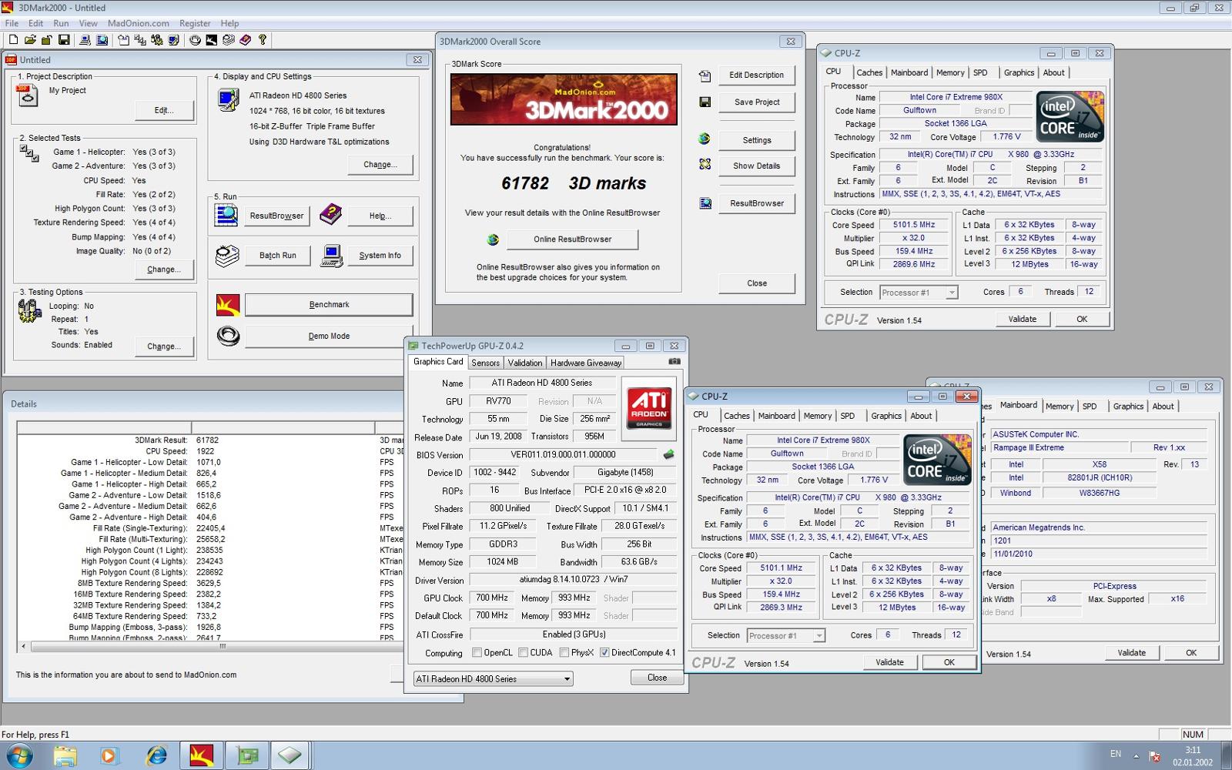Click the red Benchmark icon beside Benchmark button

coord(228,305)
